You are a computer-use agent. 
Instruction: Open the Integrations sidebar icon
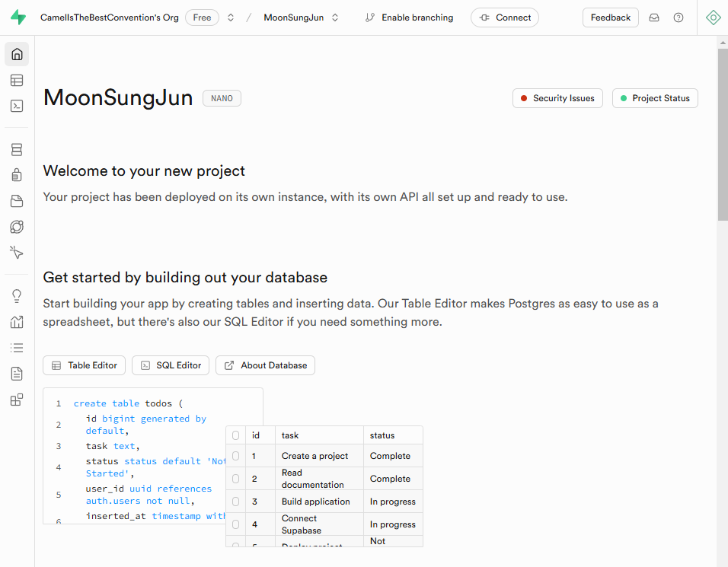pos(17,400)
